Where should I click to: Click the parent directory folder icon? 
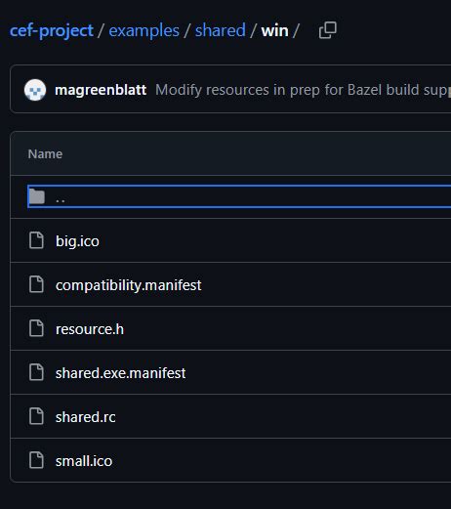click(37, 196)
